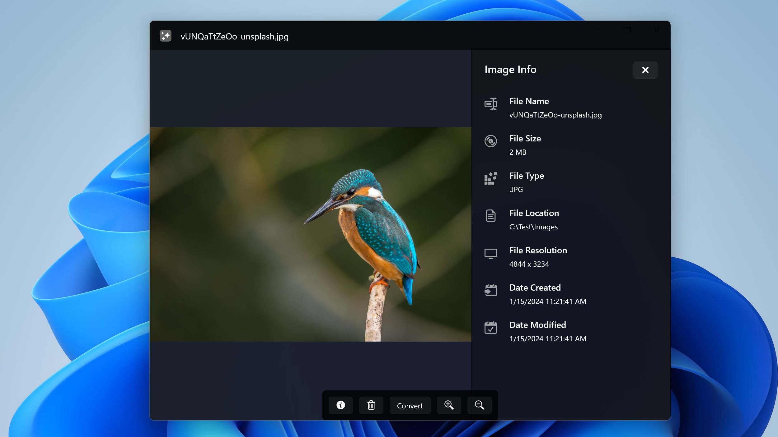Click the Date Created label
778x437 pixels.
[535, 287]
